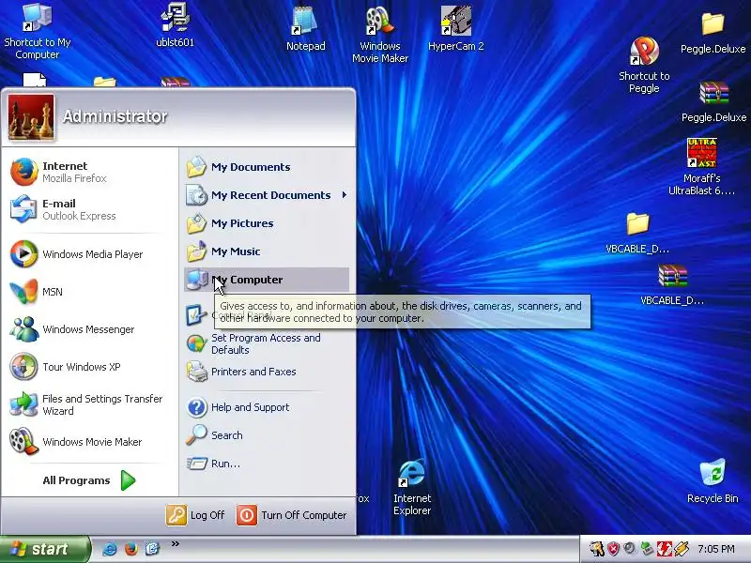Open Files and Settings Transfer Wizard
The image size is (751, 563).
pos(88,404)
